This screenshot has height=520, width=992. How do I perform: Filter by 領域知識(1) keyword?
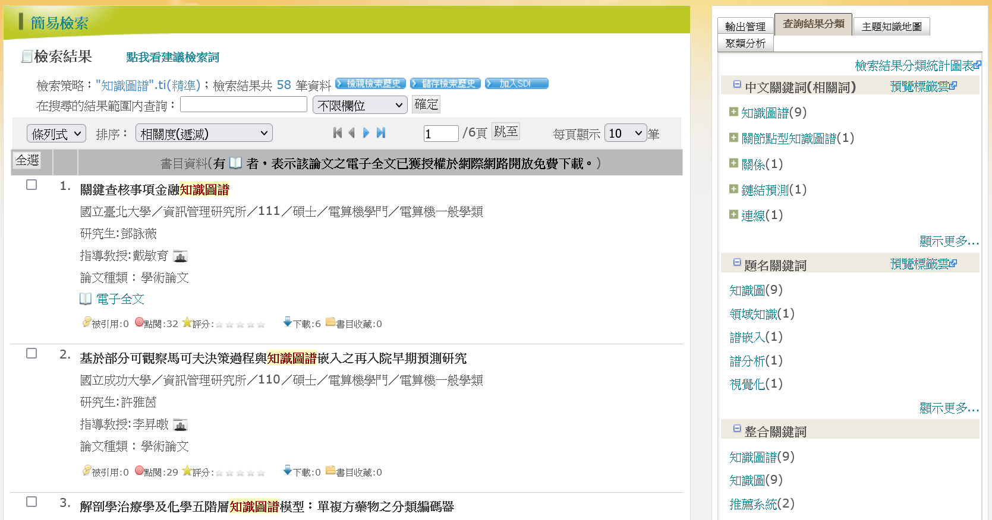pyautogui.click(x=762, y=313)
